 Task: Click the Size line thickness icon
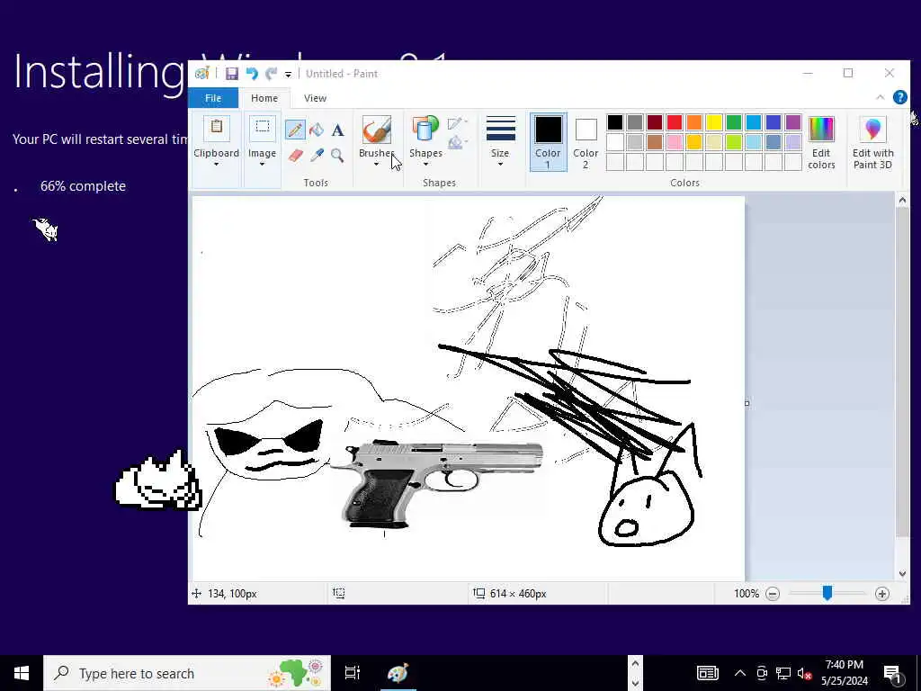point(500,129)
